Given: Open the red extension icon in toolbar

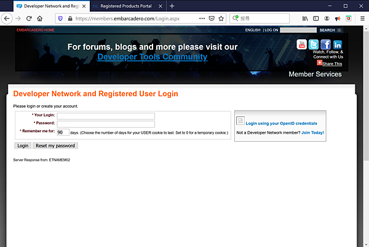Looking at the screenshot, I should [349, 18].
